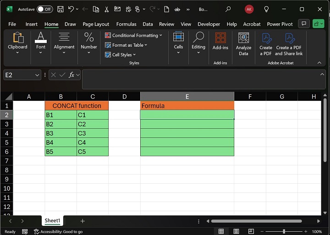Click the Cut scissors icon
The height and width of the screenshot is (235, 330).
point(107,9)
